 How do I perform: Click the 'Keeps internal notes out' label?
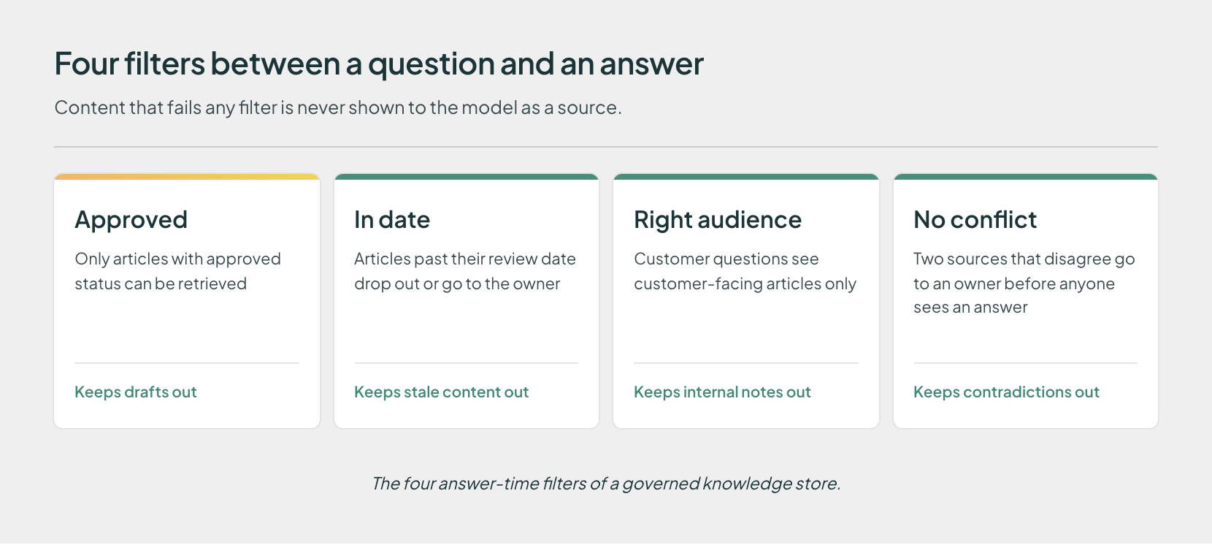[722, 392]
